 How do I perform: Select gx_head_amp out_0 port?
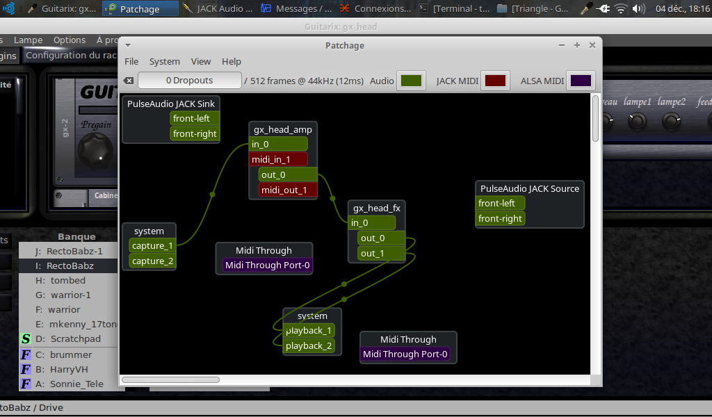point(288,174)
